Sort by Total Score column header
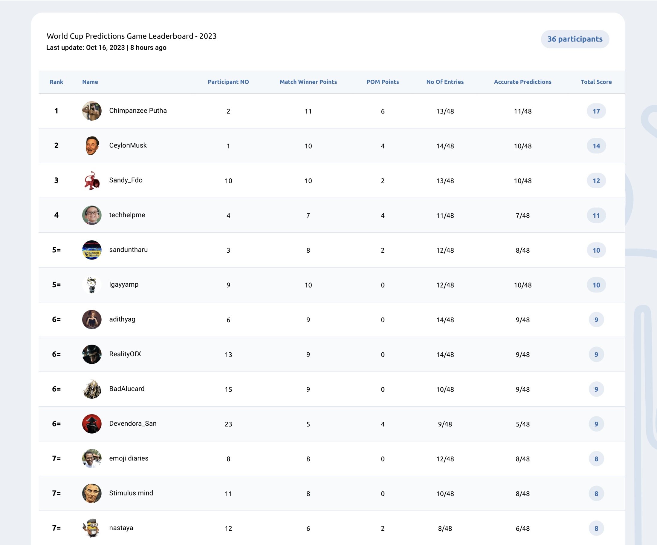 tap(596, 82)
